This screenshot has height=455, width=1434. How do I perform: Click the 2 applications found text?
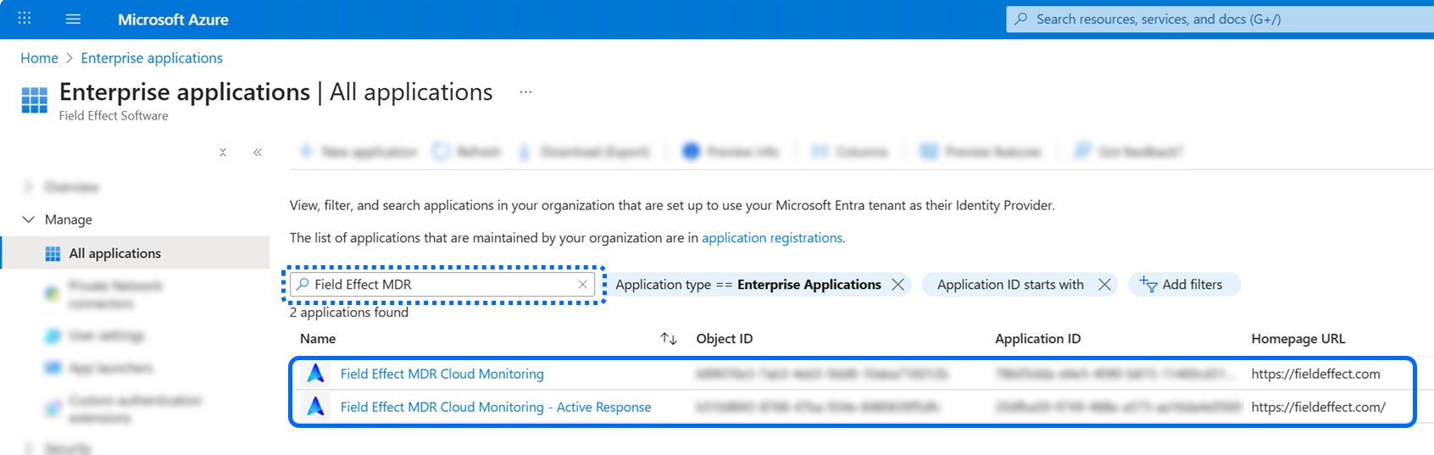[349, 313]
